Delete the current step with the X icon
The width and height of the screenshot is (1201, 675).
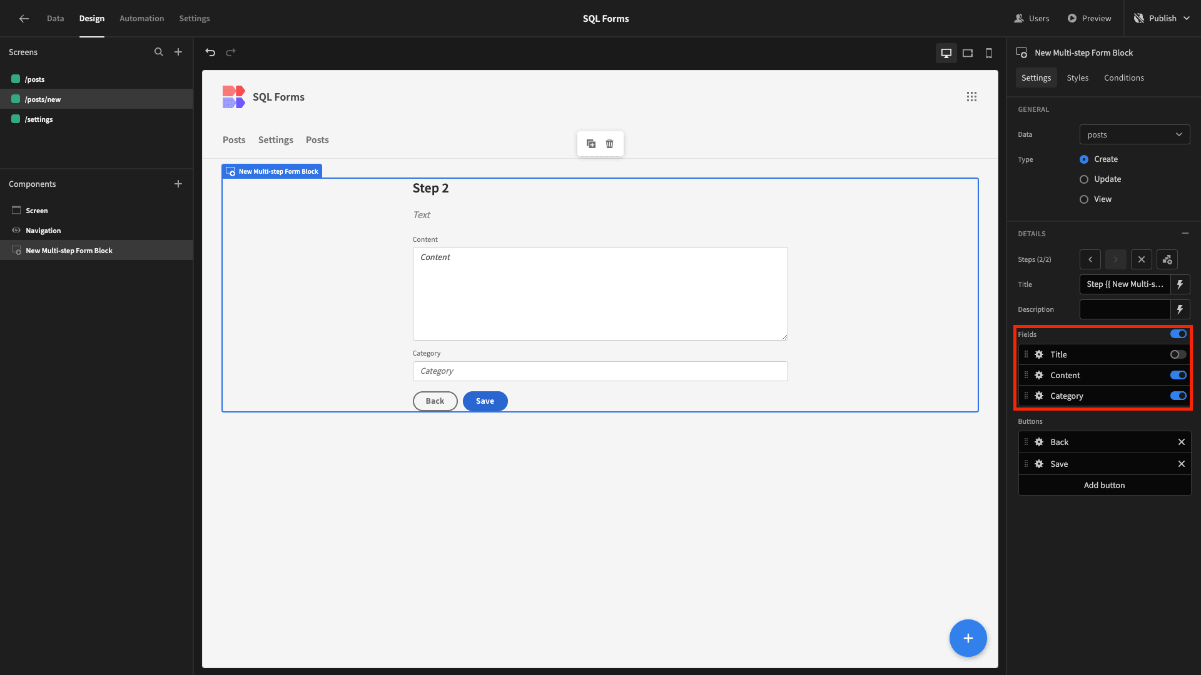(x=1142, y=259)
